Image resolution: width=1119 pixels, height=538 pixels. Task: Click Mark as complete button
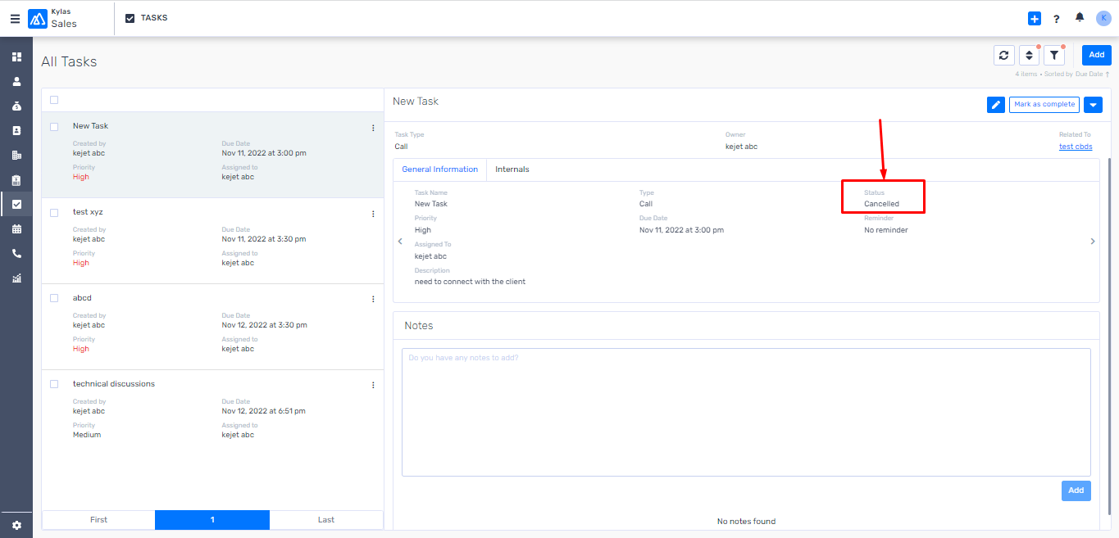point(1044,105)
